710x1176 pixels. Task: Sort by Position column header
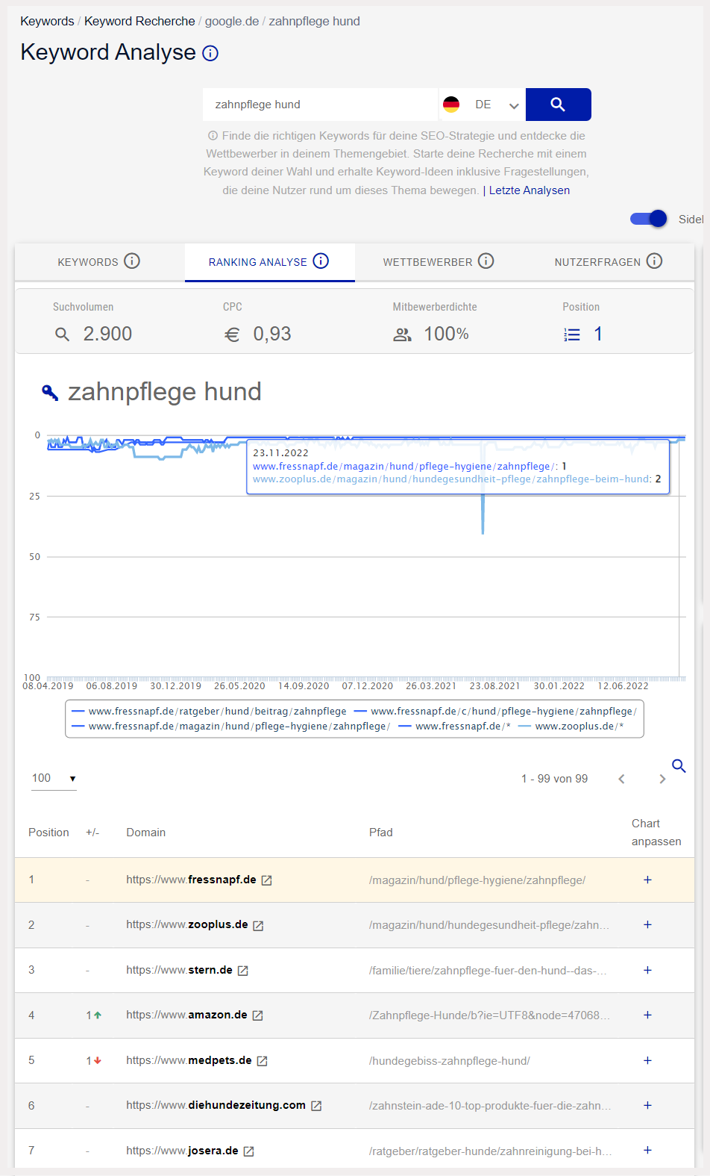click(x=48, y=833)
